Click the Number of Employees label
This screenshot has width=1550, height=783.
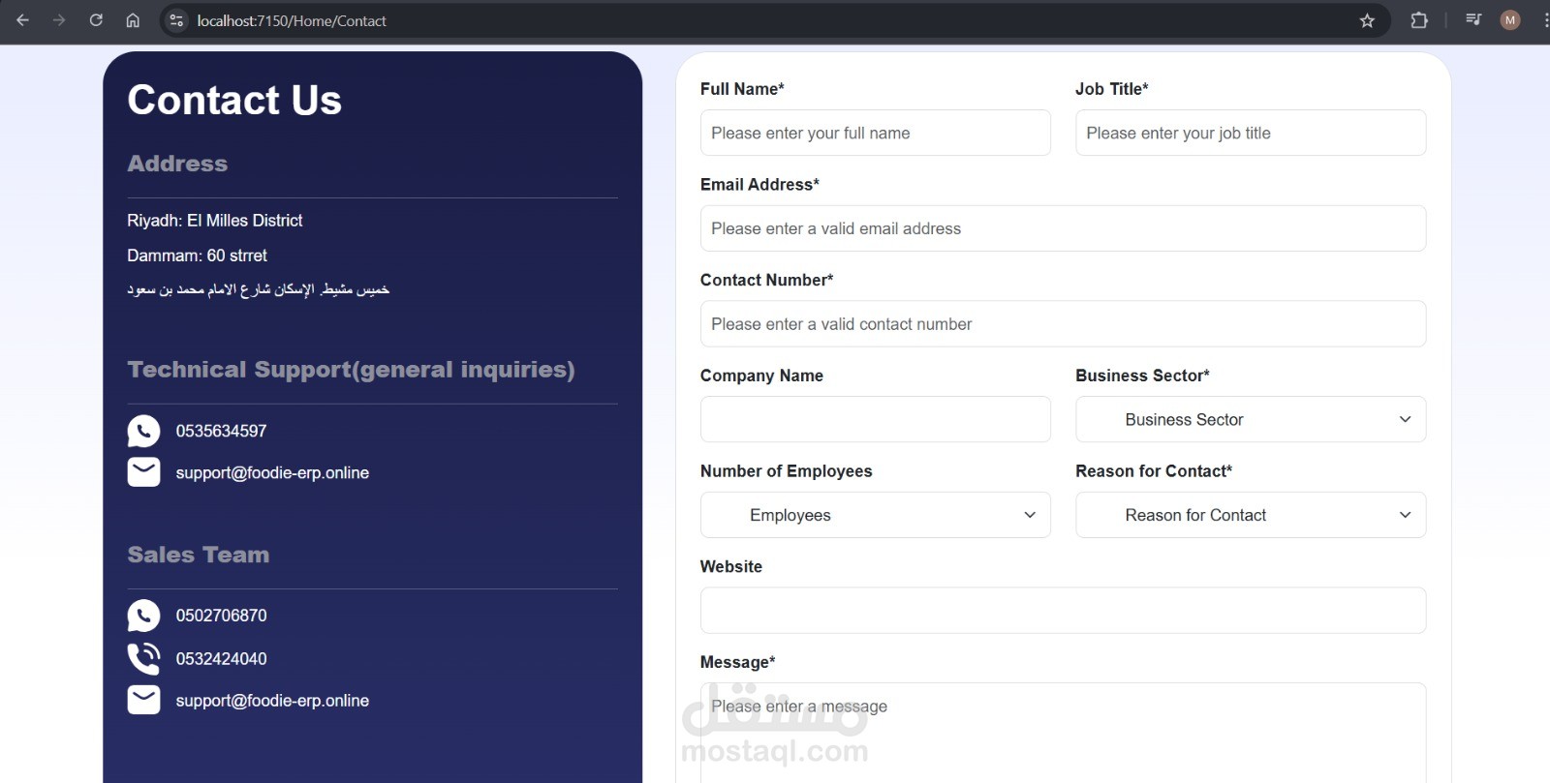(786, 471)
